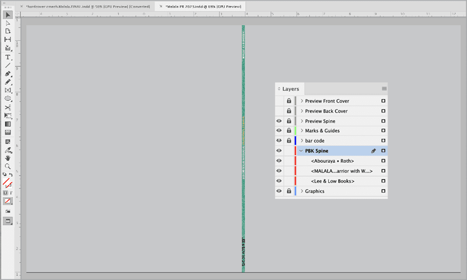Viewport: 467px width, 280px height.
Task: Select the Scissors tool
Action: pos(8,107)
